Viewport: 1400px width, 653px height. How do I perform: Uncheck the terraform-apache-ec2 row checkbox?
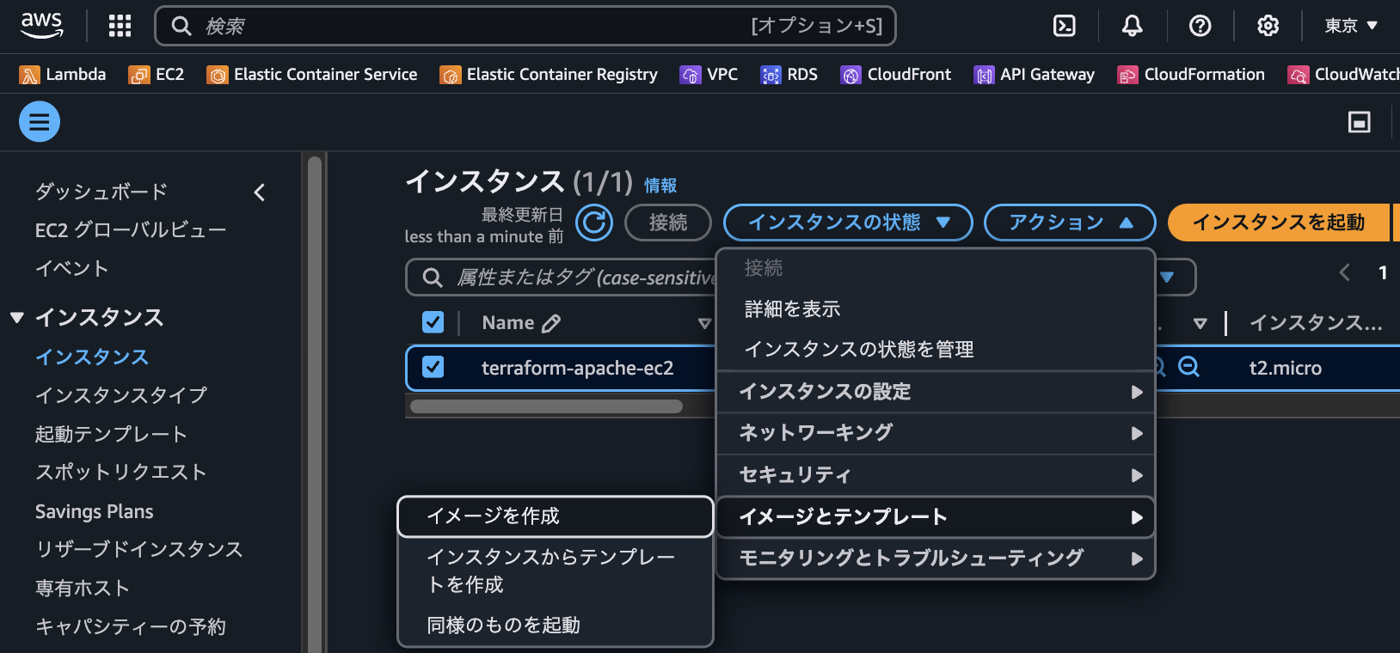pos(433,368)
